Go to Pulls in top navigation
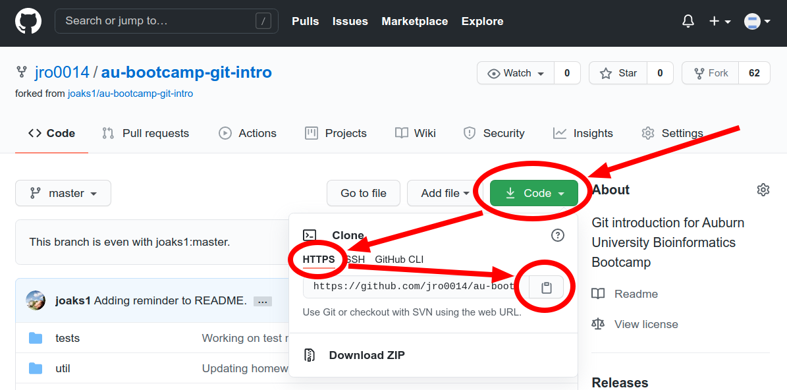Viewport: 787px width, 390px height. (305, 21)
